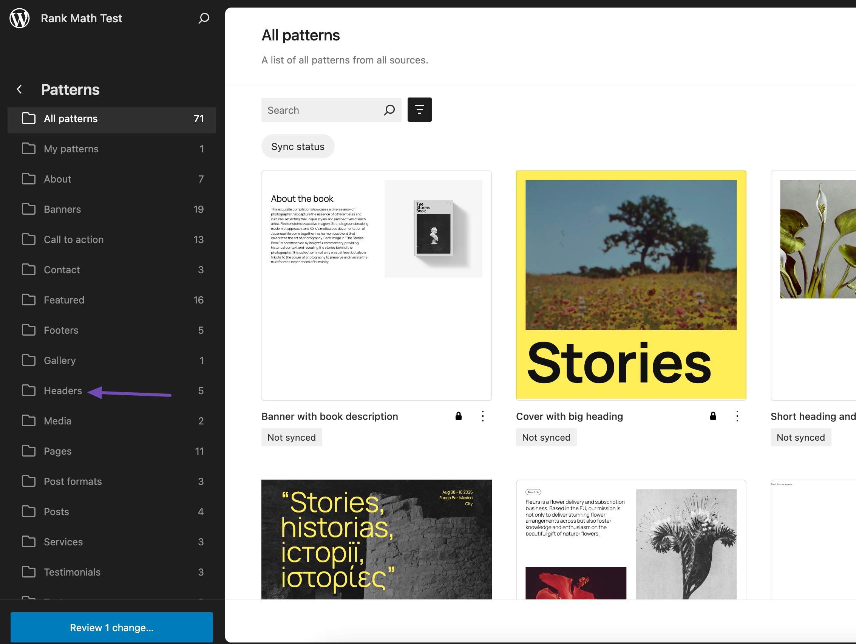856x644 pixels.
Task: Click Not synced badge under Banner with book description
Action: pyautogui.click(x=292, y=437)
